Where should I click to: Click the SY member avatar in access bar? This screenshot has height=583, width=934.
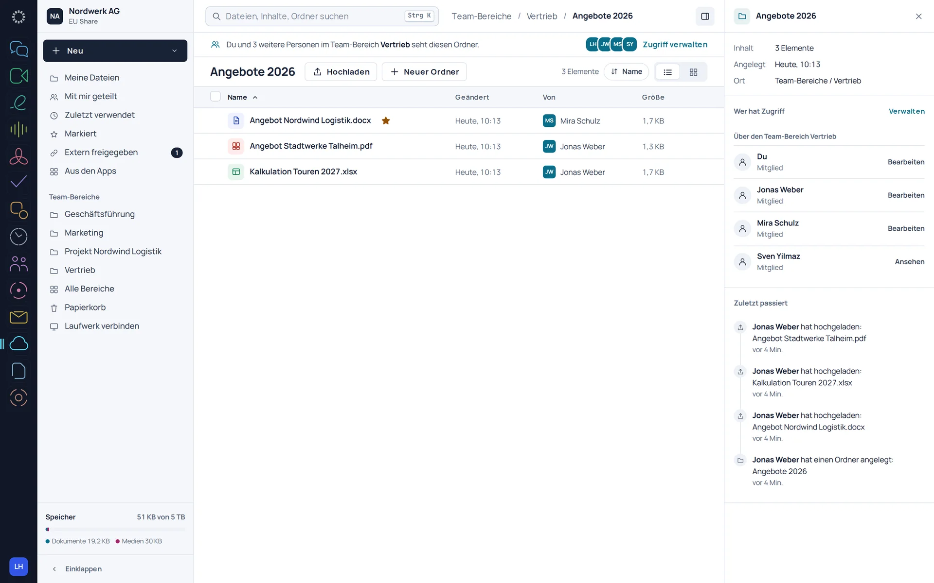point(630,44)
